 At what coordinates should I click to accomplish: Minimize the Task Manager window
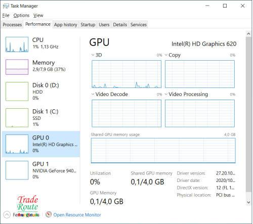pyautogui.click(x=207, y=6)
